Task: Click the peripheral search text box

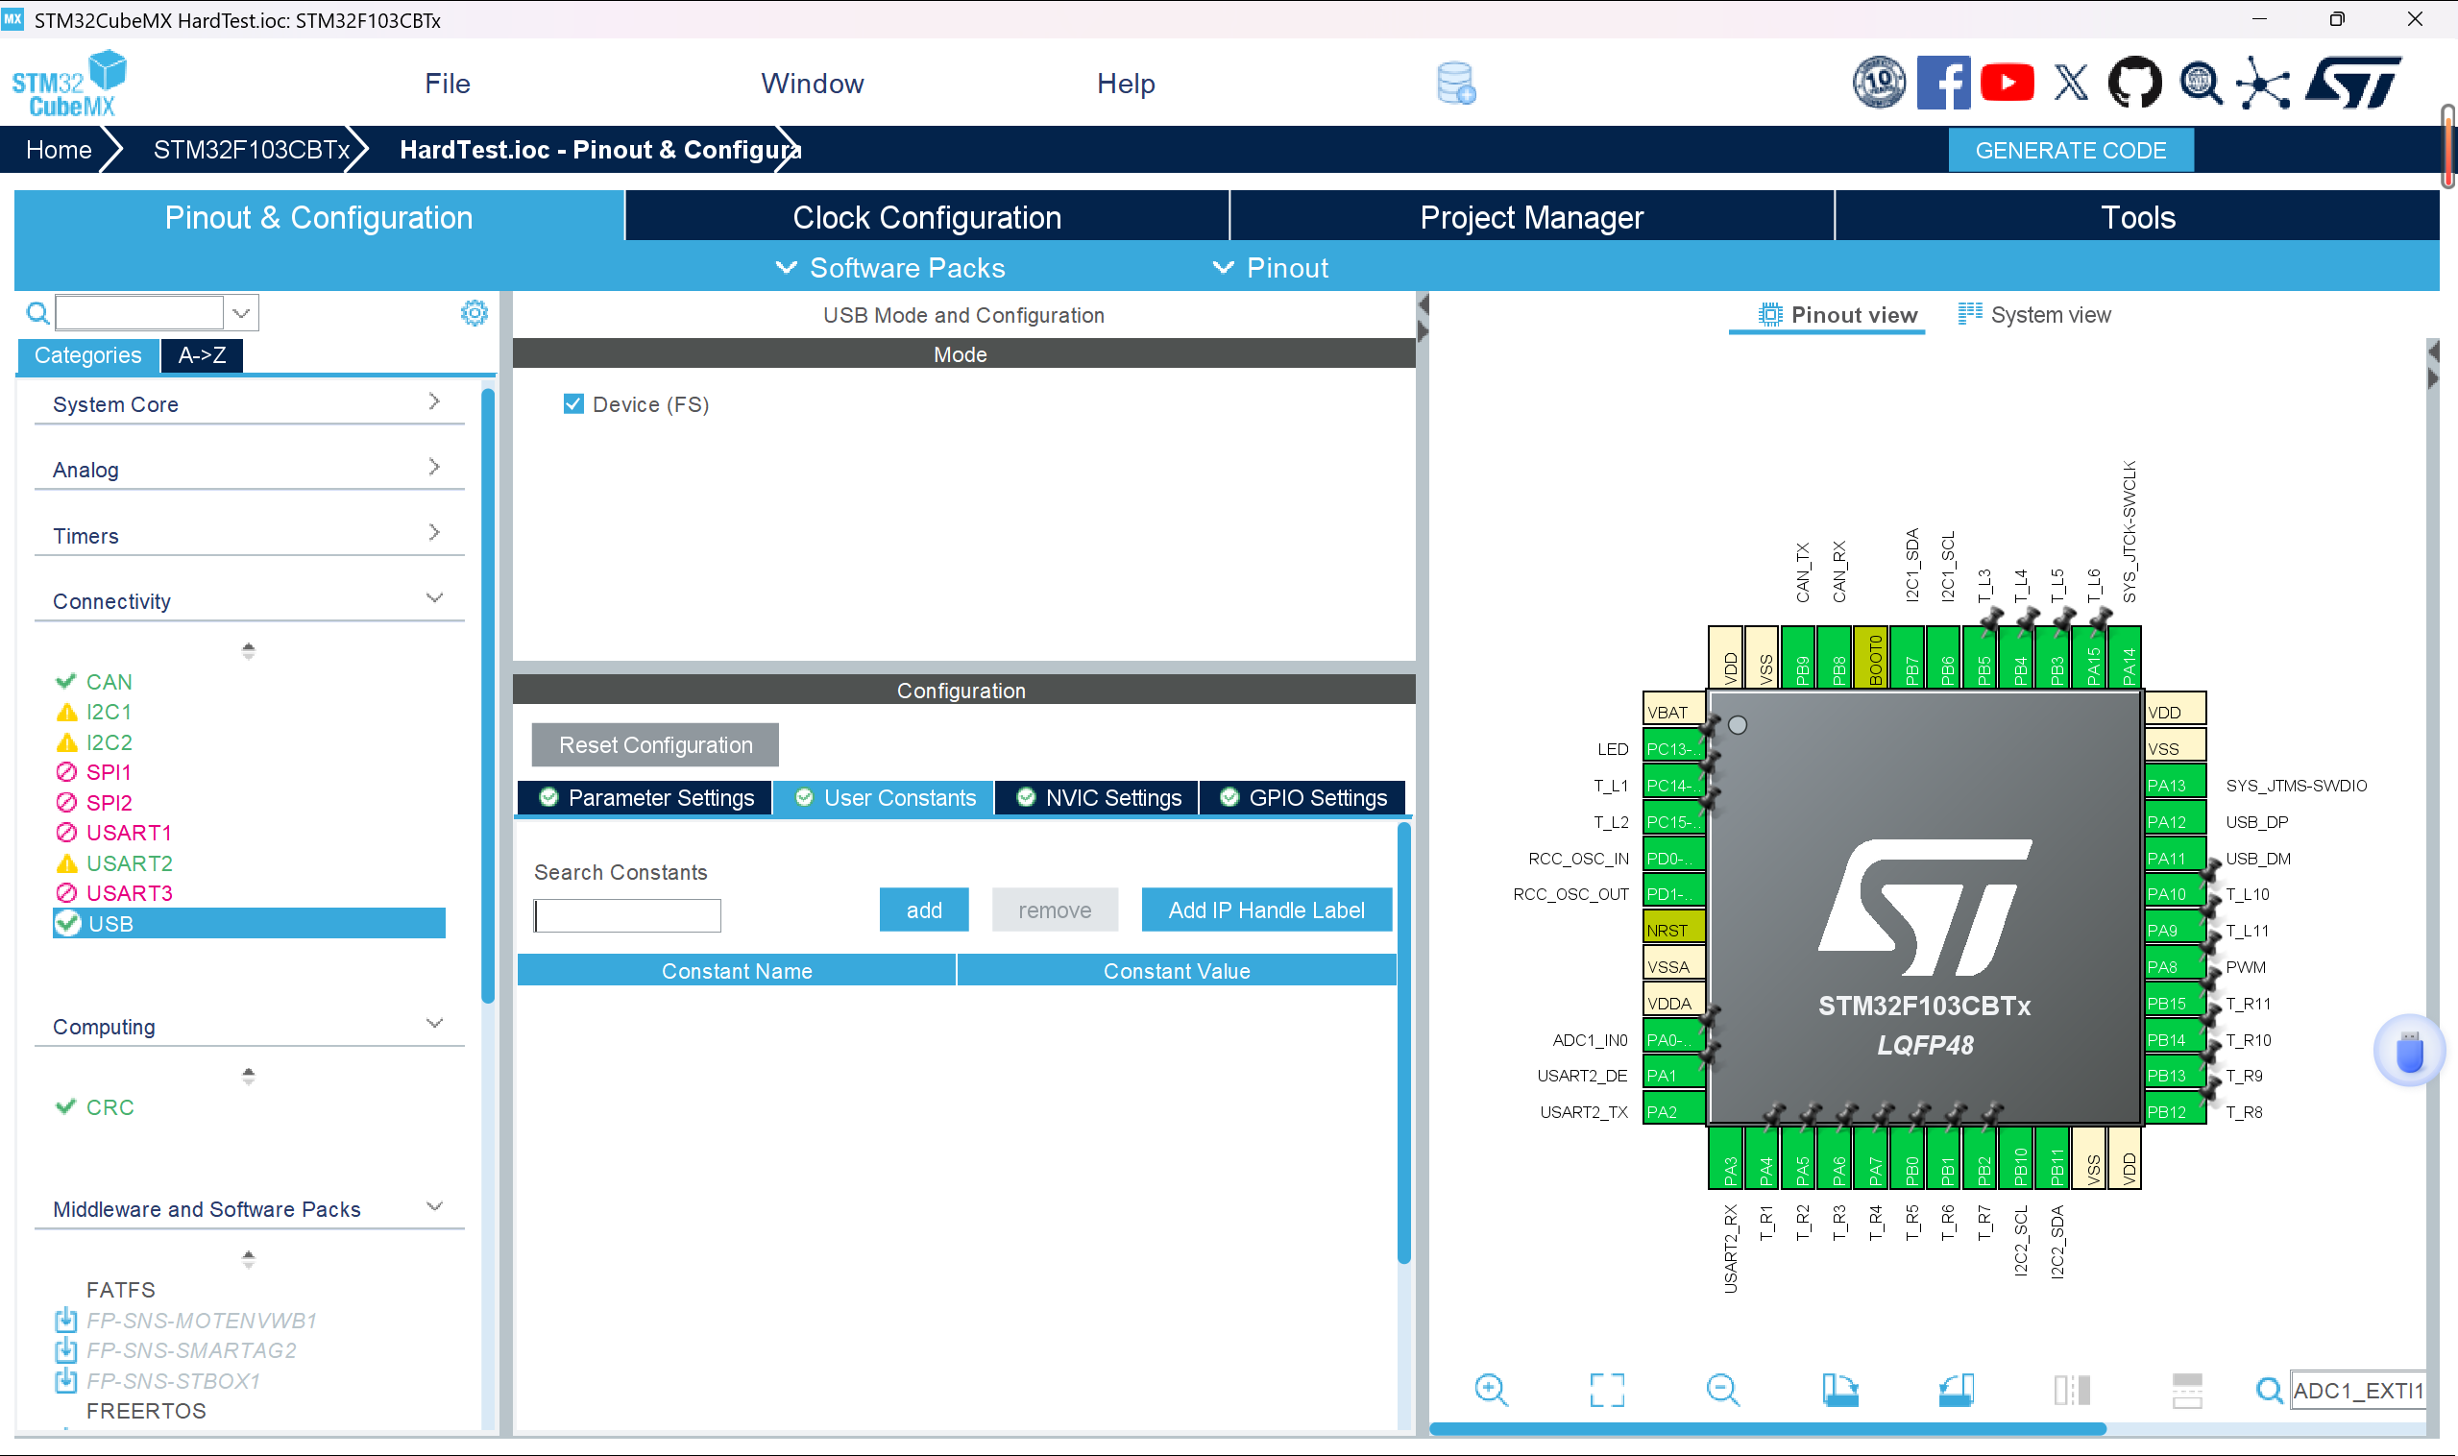Action: tap(139, 313)
